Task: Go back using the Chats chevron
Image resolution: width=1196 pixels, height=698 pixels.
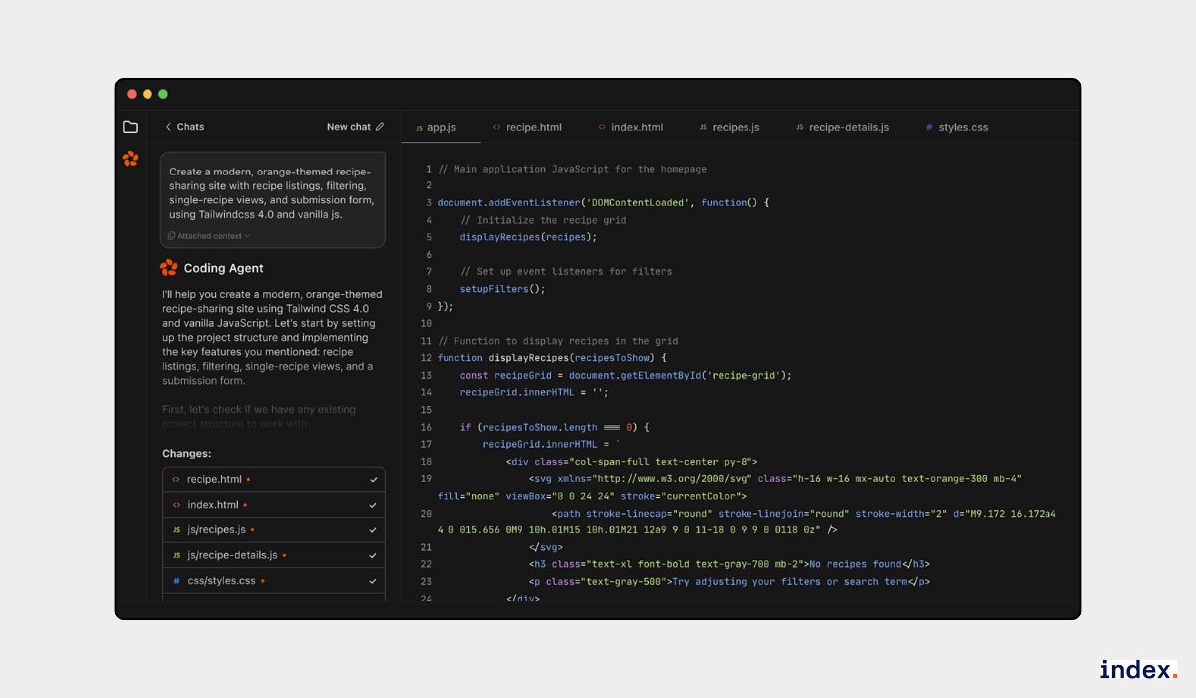Action: pyautogui.click(x=168, y=127)
